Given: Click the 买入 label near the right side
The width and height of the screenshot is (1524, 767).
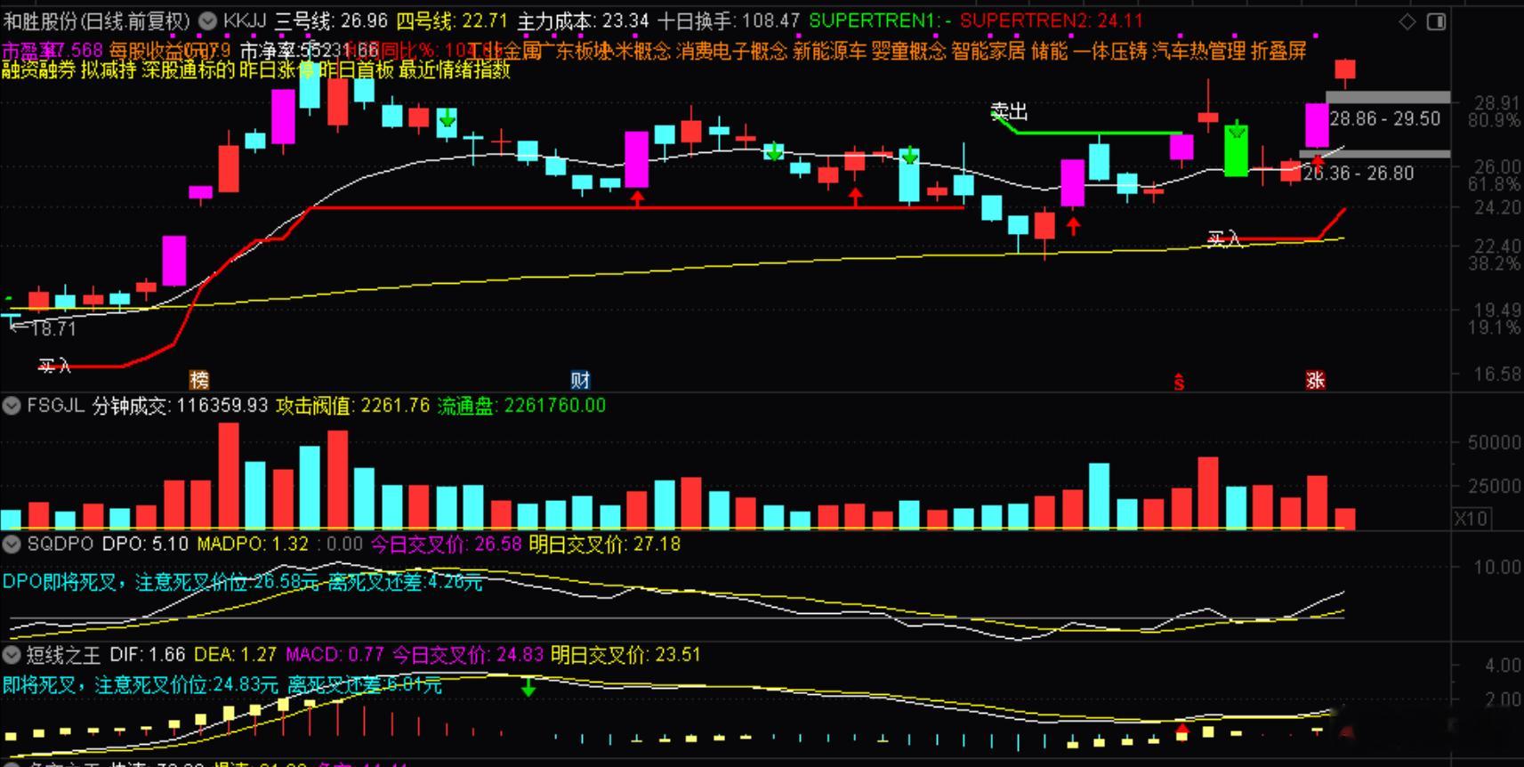Looking at the screenshot, I should point(1224,238).
